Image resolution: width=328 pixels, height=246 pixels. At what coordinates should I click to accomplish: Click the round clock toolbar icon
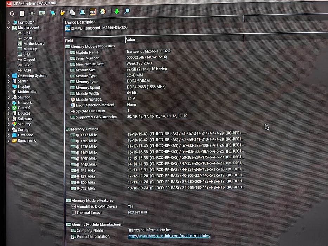click(x=103, y=12)
